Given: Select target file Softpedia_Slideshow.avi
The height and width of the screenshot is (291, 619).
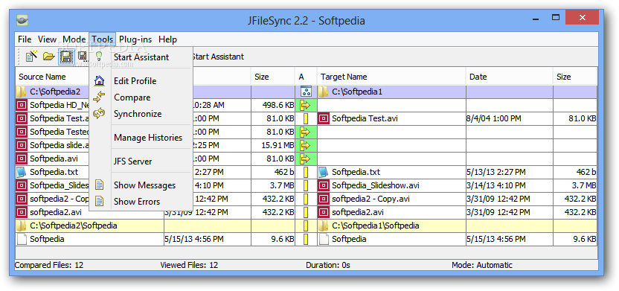Looking at the screenshot, I should (376, 185).
